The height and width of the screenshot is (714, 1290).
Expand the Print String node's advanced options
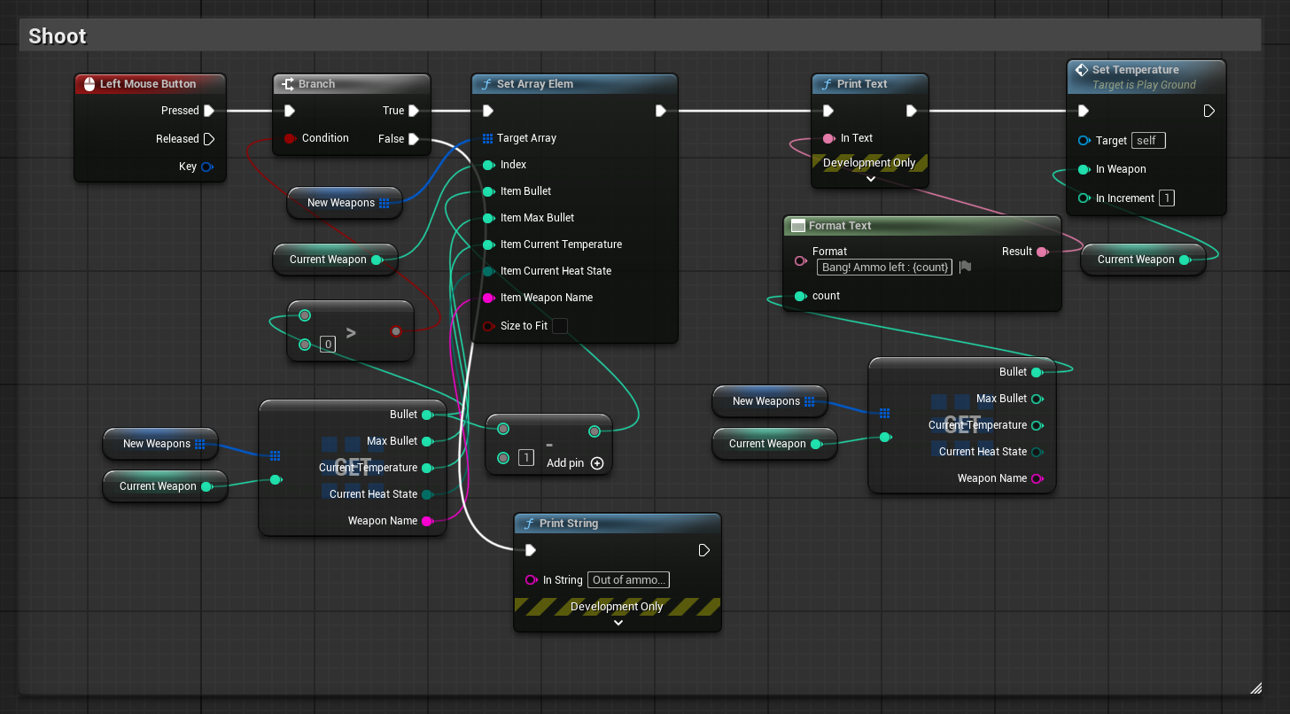[x=618, y=623]
